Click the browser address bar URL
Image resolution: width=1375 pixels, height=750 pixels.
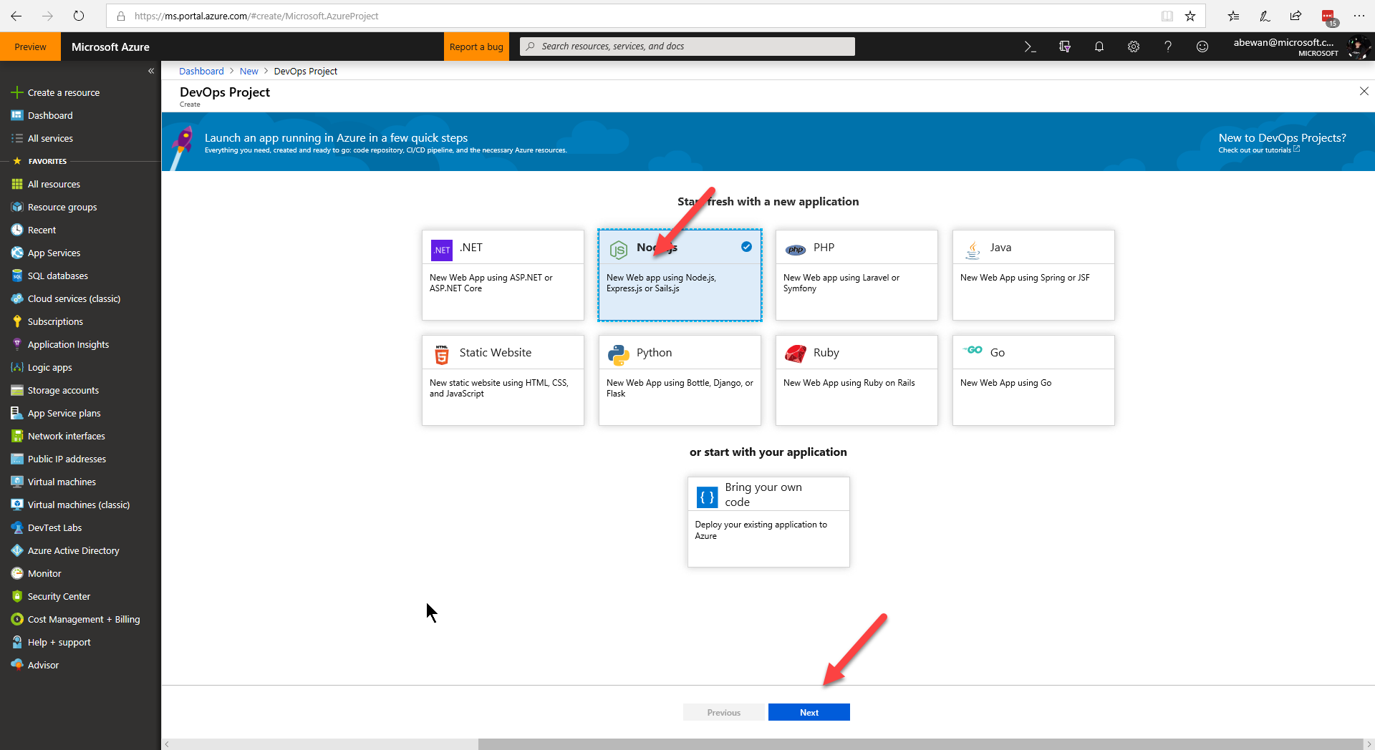coord(256,16)
